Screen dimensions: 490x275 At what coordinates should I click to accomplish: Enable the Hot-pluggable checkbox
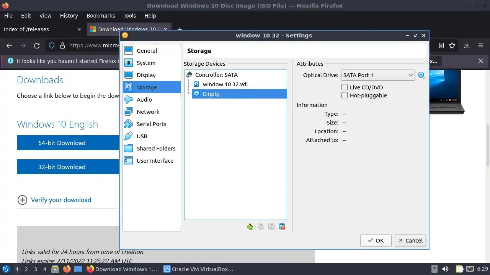(345, 95)
